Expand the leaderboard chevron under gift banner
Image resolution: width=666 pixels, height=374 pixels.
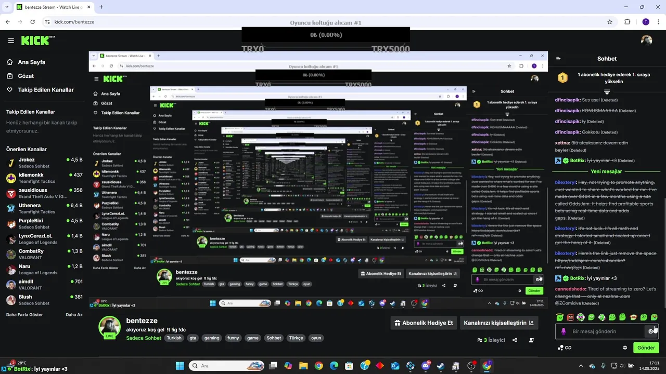tap(607, 92)
